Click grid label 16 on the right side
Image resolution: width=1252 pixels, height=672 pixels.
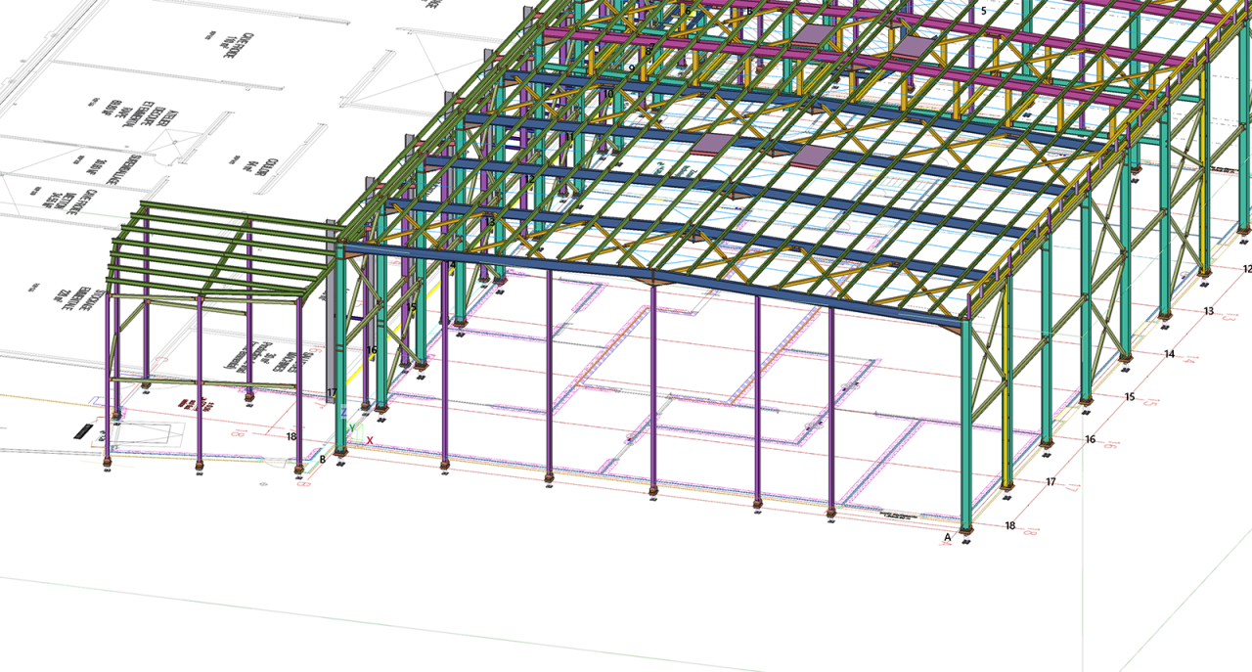click(1090, 439)
